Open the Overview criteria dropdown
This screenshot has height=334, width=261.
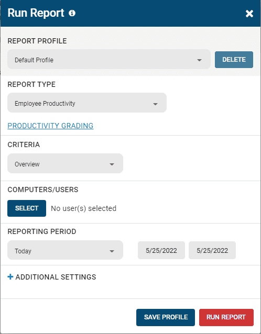click(x=65, y=163)
